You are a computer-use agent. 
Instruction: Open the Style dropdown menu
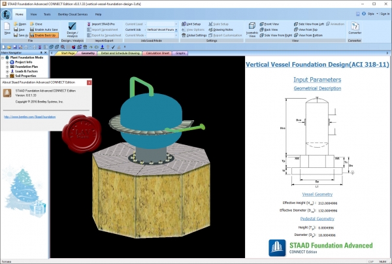click(x=372, y=14)
